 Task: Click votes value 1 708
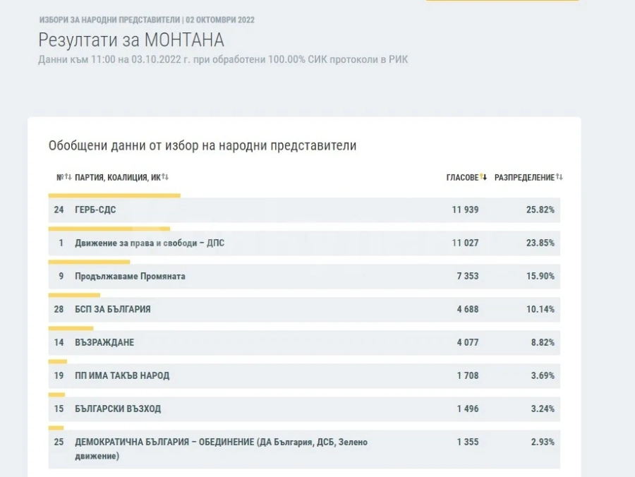tap(468, 376)
